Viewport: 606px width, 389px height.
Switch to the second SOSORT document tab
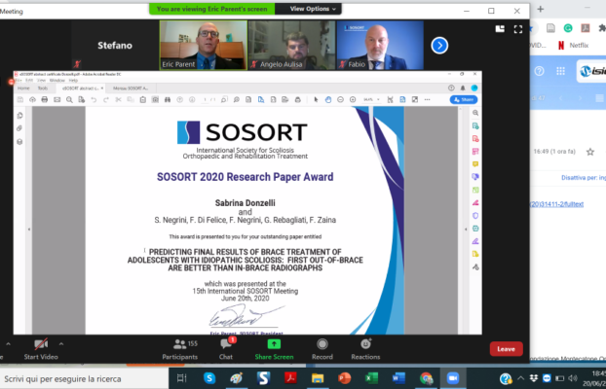pos(131,88)
